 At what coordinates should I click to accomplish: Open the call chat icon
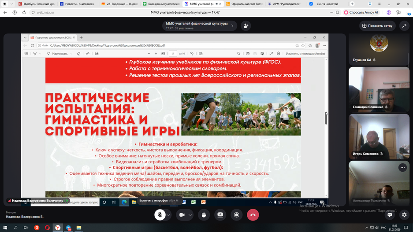tap(390, 215)
